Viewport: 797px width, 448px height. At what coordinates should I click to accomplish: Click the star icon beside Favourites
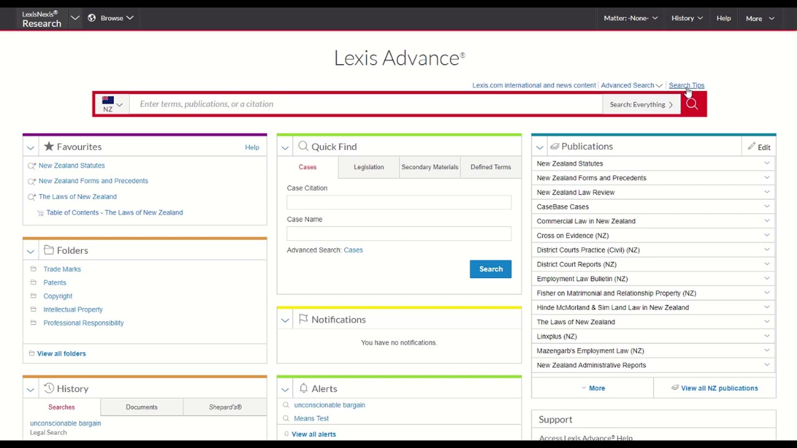click(x=49, y=146)
